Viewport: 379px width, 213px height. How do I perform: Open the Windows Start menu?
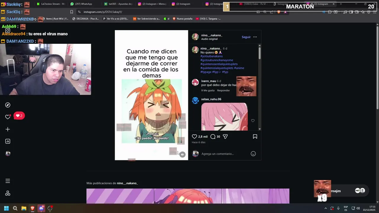pos(6,208)
